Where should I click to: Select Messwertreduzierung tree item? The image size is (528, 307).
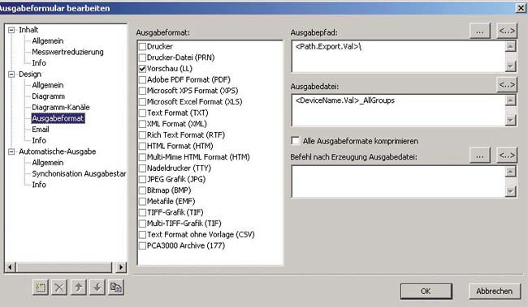67,52
